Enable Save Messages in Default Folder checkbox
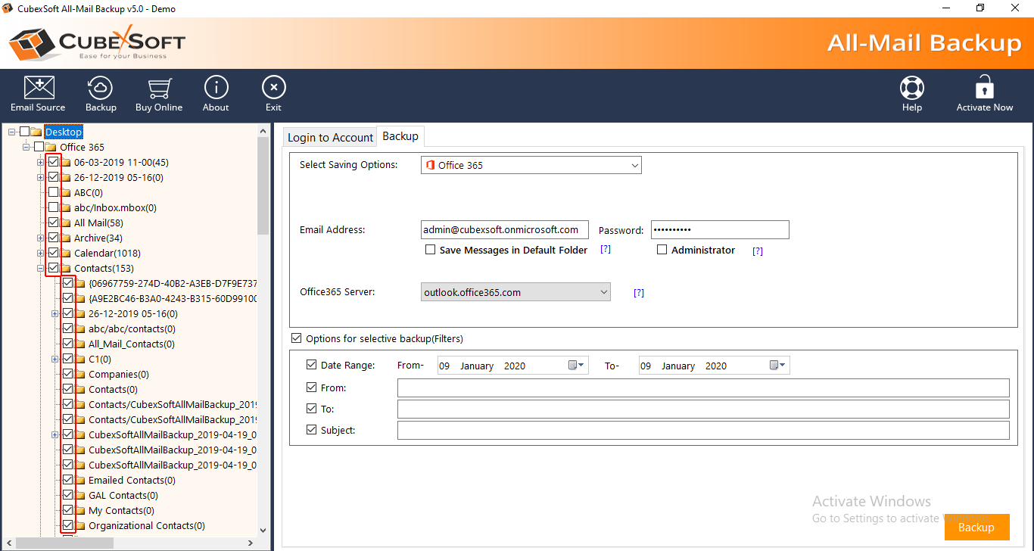Screen dimensions: 1034x551 click(431, 250)
